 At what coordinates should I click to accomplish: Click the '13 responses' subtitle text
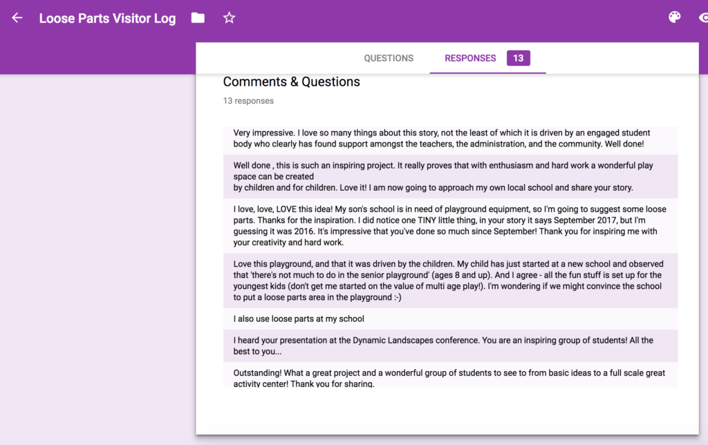coord(248,101)
